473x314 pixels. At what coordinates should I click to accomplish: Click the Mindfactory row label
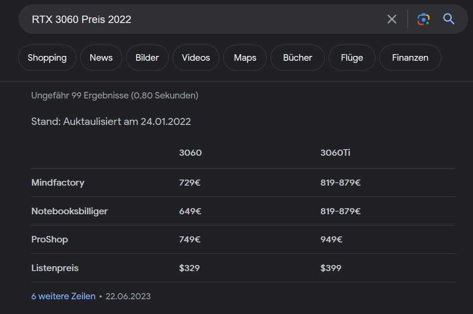click(58, 183)
